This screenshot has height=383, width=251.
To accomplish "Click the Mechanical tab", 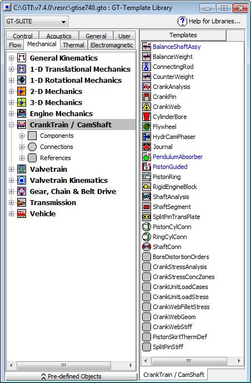I will 42,44.
